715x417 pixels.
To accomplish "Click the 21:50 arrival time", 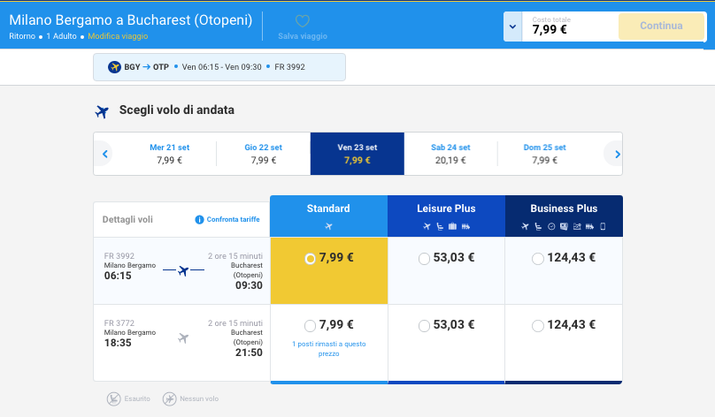I will (x=249, y=353).
